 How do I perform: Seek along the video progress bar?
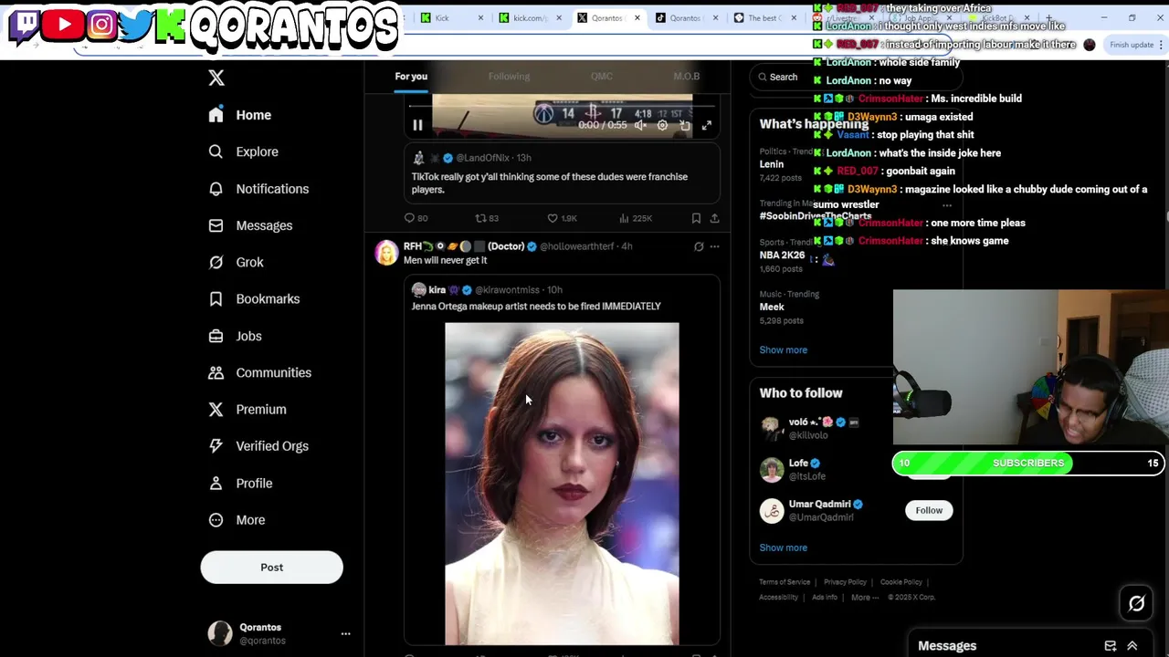[x=562, y=107]
